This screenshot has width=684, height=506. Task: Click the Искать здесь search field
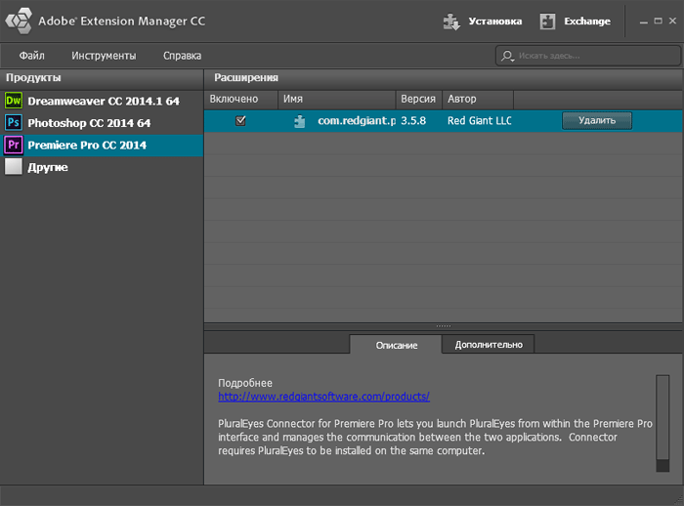point(588,56)
